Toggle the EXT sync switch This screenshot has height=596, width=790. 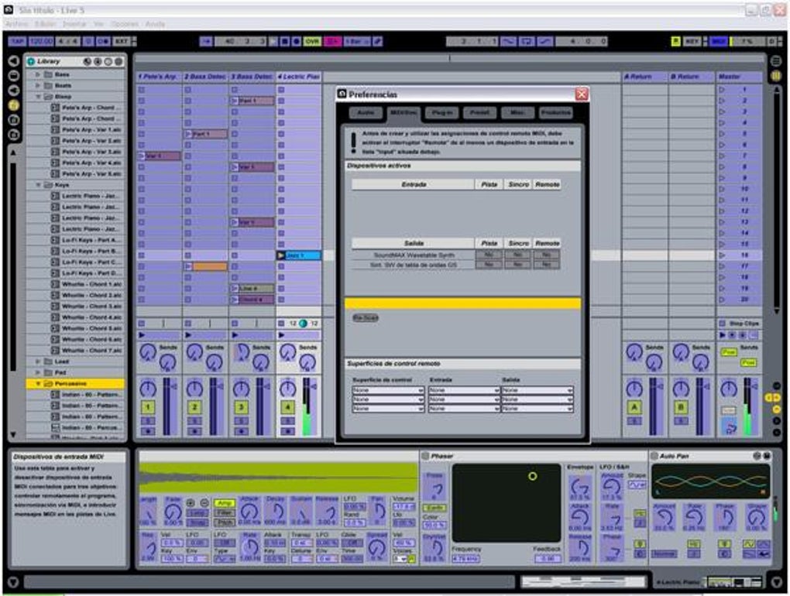pyautogui.click(x=121, y=41)
